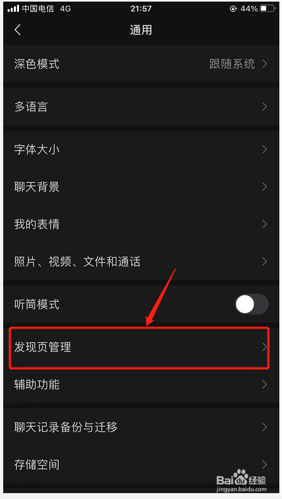Click the Baidu paw watermark logo
The width and height of the screenshot is (282, 499).
[241, 477]
